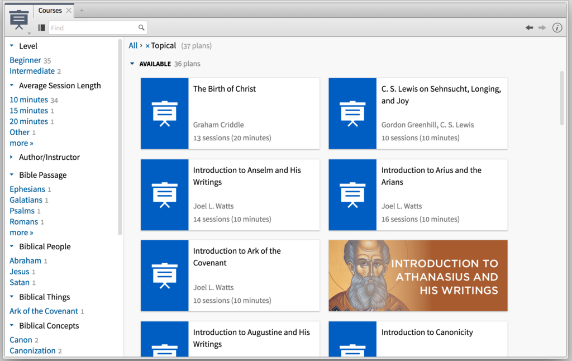Filter by Jesus

pos(20,272)
